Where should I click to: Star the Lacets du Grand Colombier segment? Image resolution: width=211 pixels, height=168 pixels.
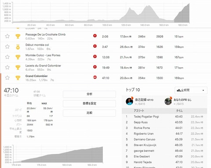pyautogui.click(x=7, y=67)
